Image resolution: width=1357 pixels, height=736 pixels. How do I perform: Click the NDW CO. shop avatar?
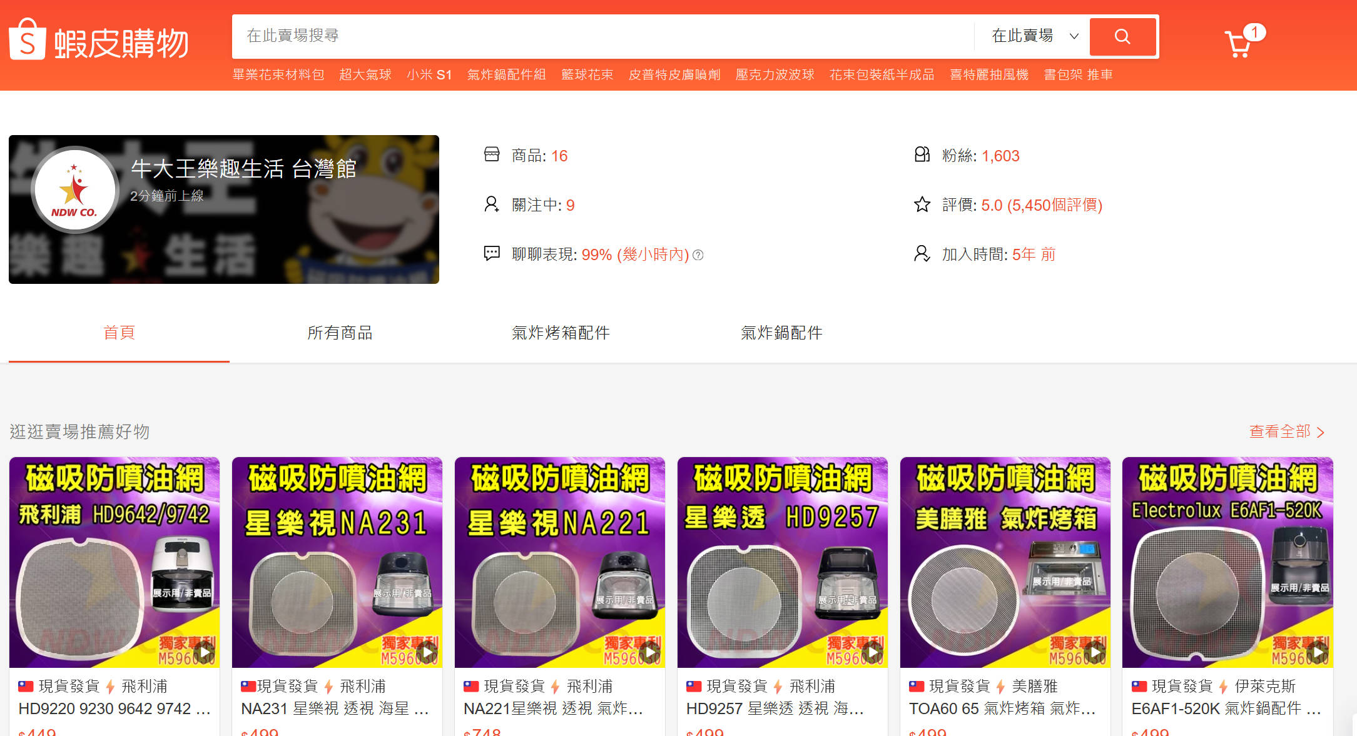(x=74, y=189)
